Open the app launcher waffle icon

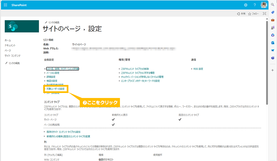[6, 5]
